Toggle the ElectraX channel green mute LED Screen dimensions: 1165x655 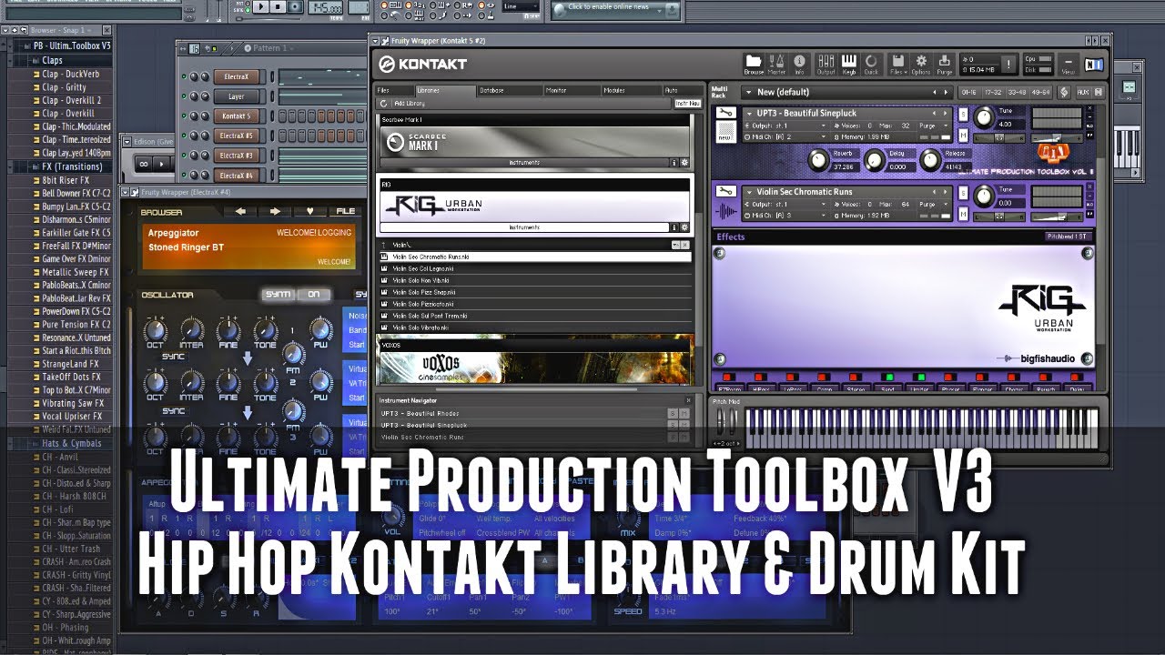[184, 76]
